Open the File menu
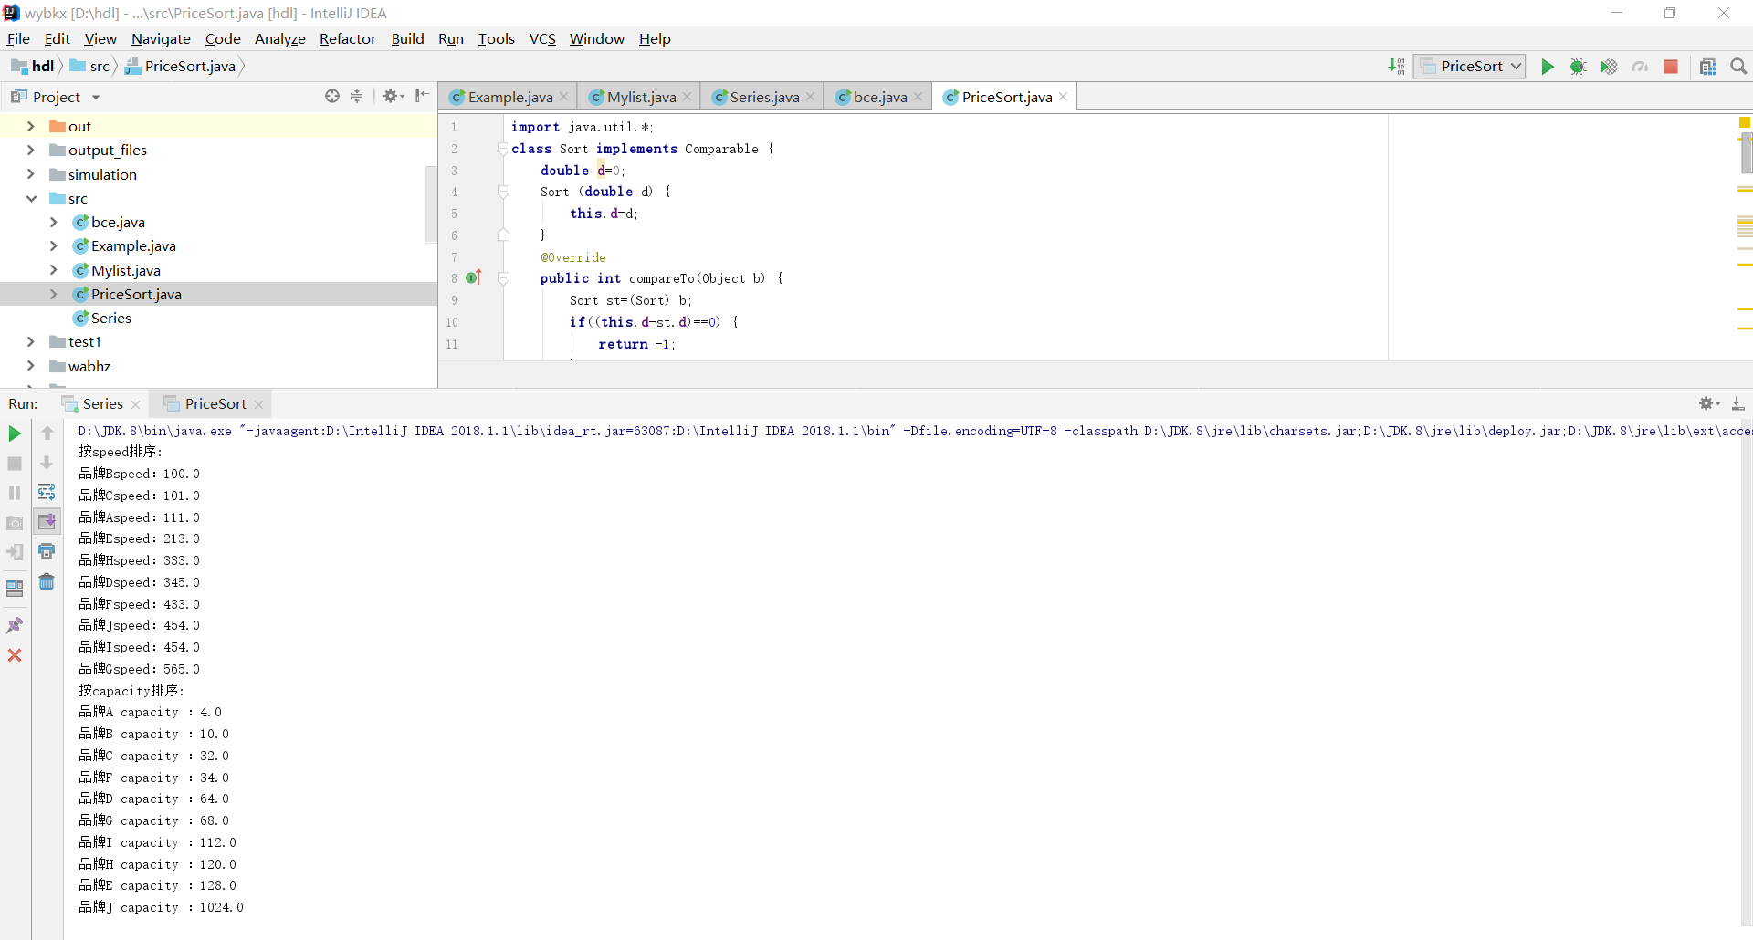Image resolution: width=1753 pixels, height=940 pixels. point(18,38)
